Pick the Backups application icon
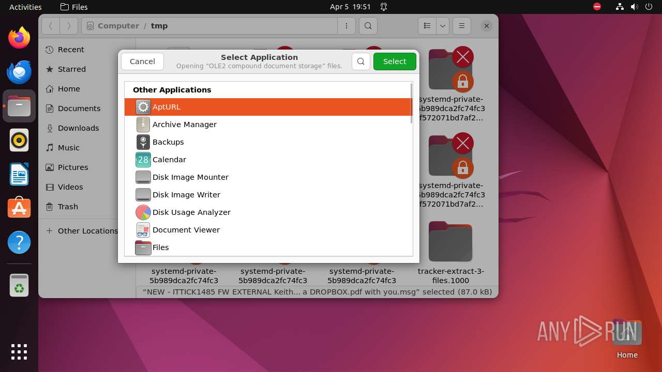 click(x=143, y=142)
